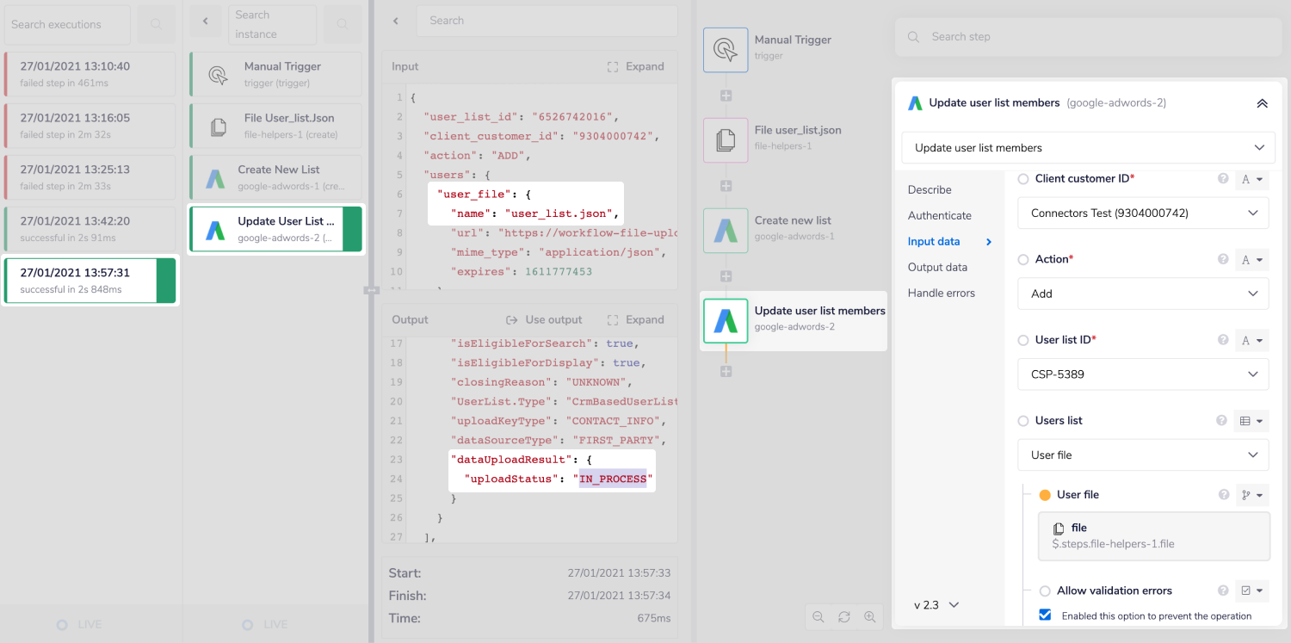Zoom in on the workflow canvas

[x=870, y=617]
